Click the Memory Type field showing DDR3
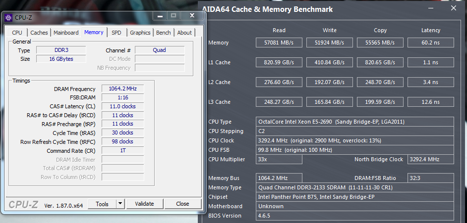 tap(61, 50)
